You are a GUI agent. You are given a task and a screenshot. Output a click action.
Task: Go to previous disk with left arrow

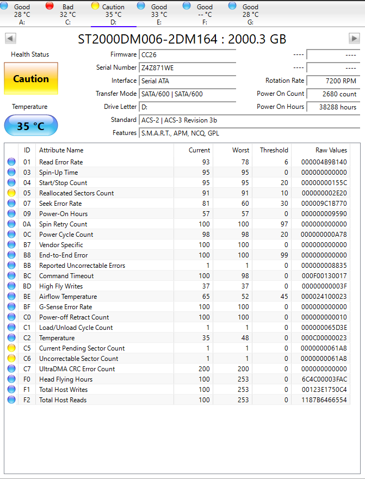point(10,39)
